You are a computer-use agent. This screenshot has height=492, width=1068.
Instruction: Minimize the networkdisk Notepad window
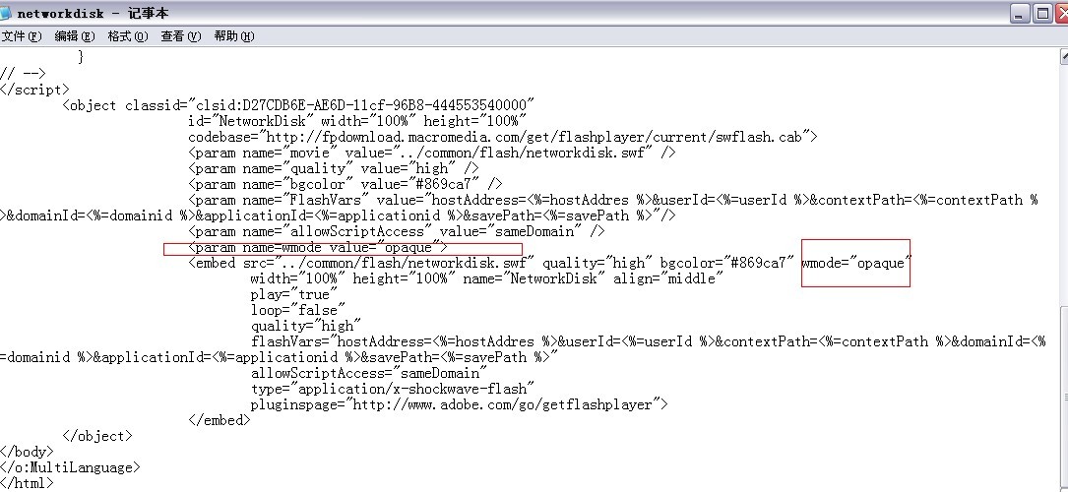pyautogui.click(x=1020, y=14)
